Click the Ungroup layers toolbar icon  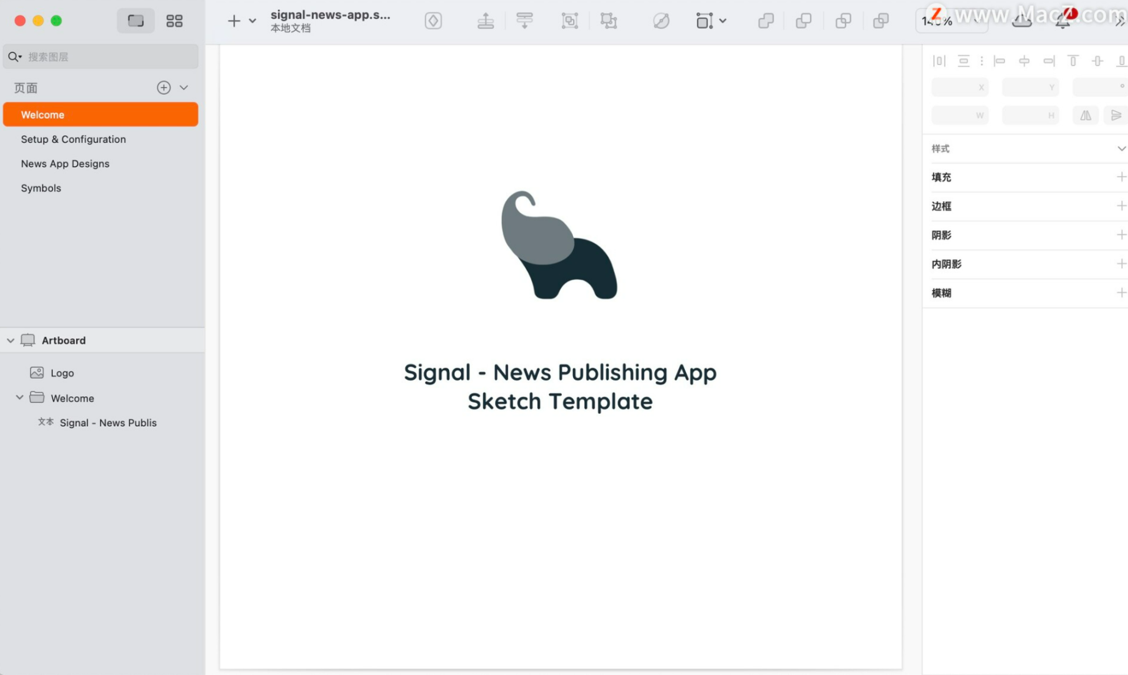tap(609, 21)
